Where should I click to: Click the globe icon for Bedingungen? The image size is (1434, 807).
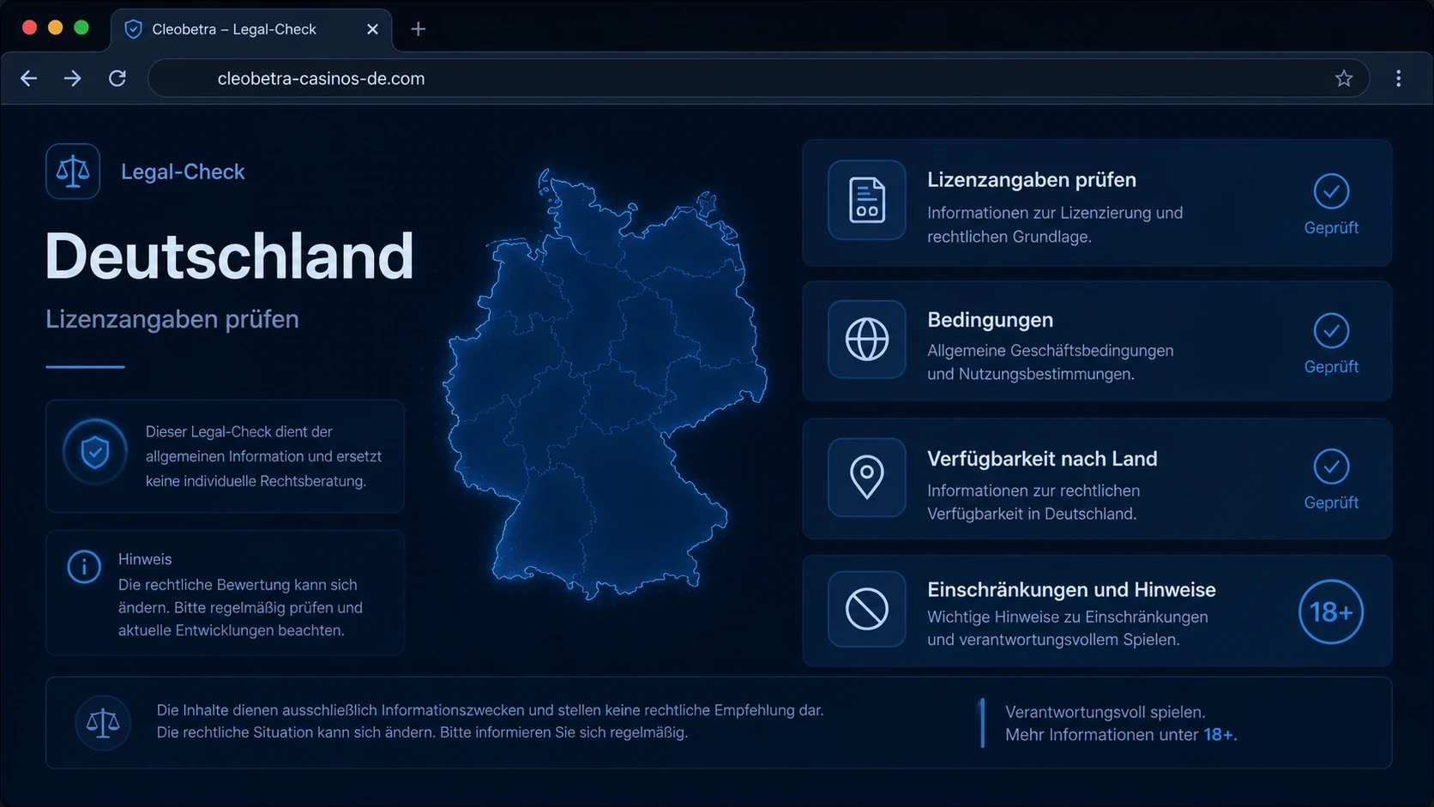coord(867,340)
